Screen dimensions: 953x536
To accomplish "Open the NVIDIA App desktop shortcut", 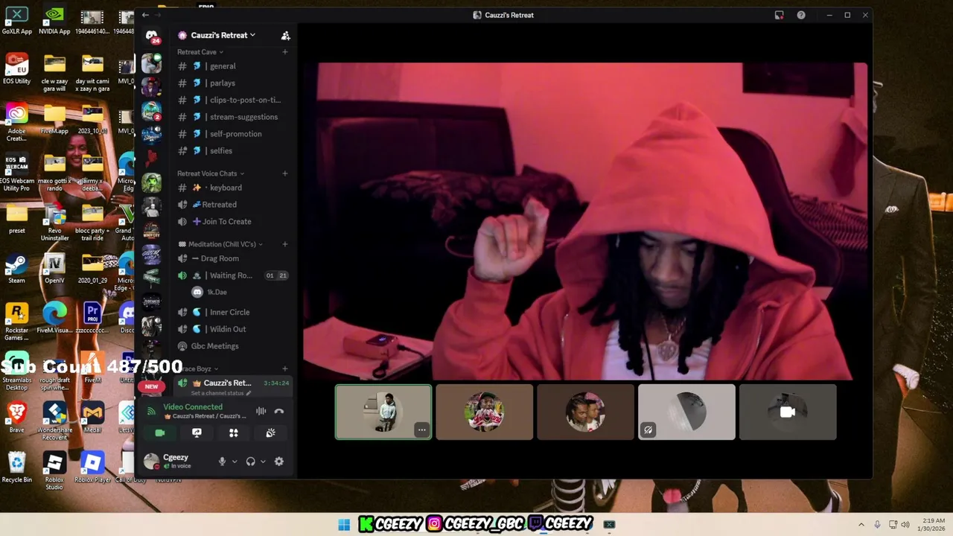I will point(54,21).
